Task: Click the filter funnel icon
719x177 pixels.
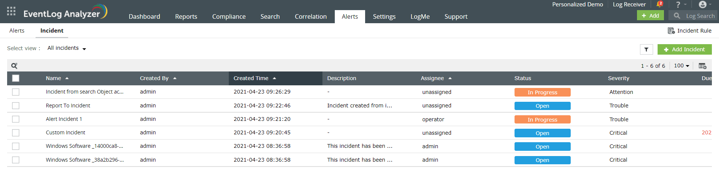Action: 646,49
